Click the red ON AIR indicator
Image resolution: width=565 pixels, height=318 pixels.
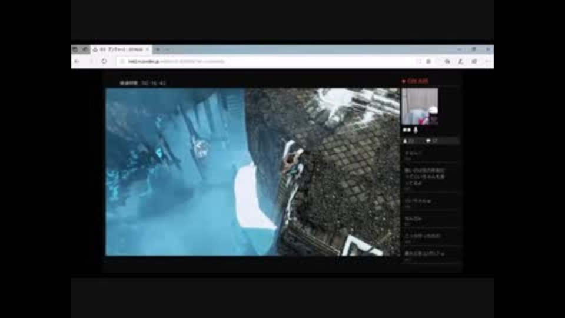(415, 81)
